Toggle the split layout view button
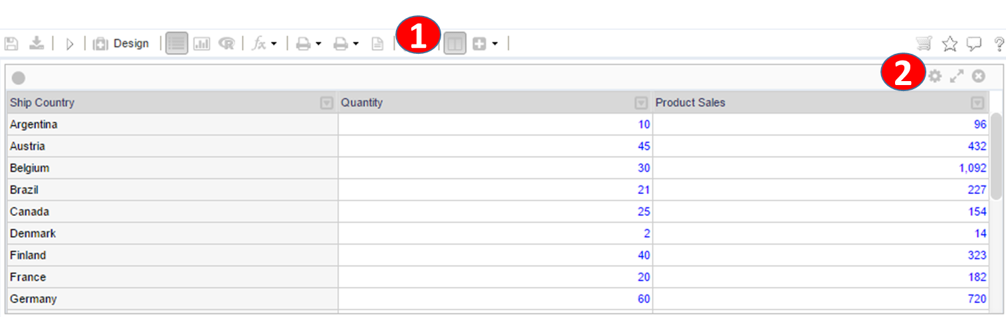 (x=454, y=44)
